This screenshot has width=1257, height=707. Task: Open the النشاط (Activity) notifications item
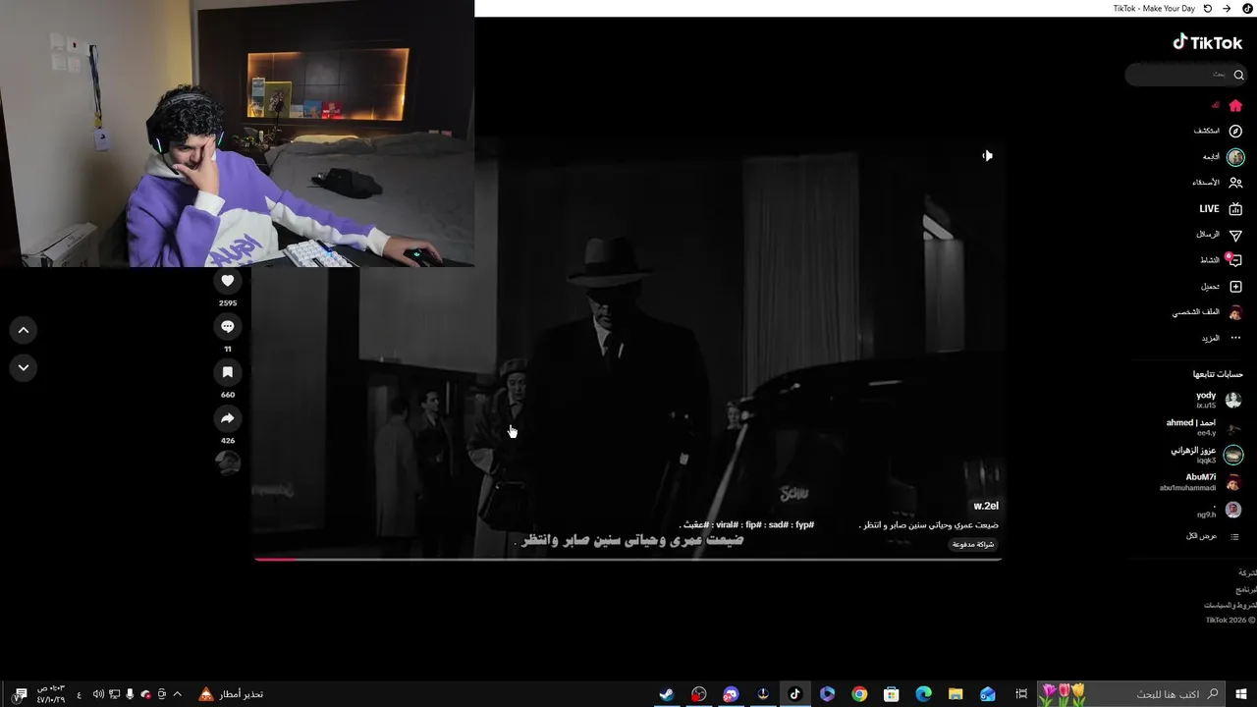(x=1221, y=260)
